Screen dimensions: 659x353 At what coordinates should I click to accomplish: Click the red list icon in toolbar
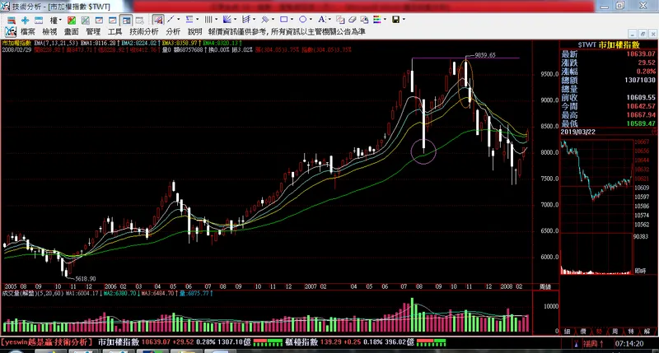click(12, 20)
